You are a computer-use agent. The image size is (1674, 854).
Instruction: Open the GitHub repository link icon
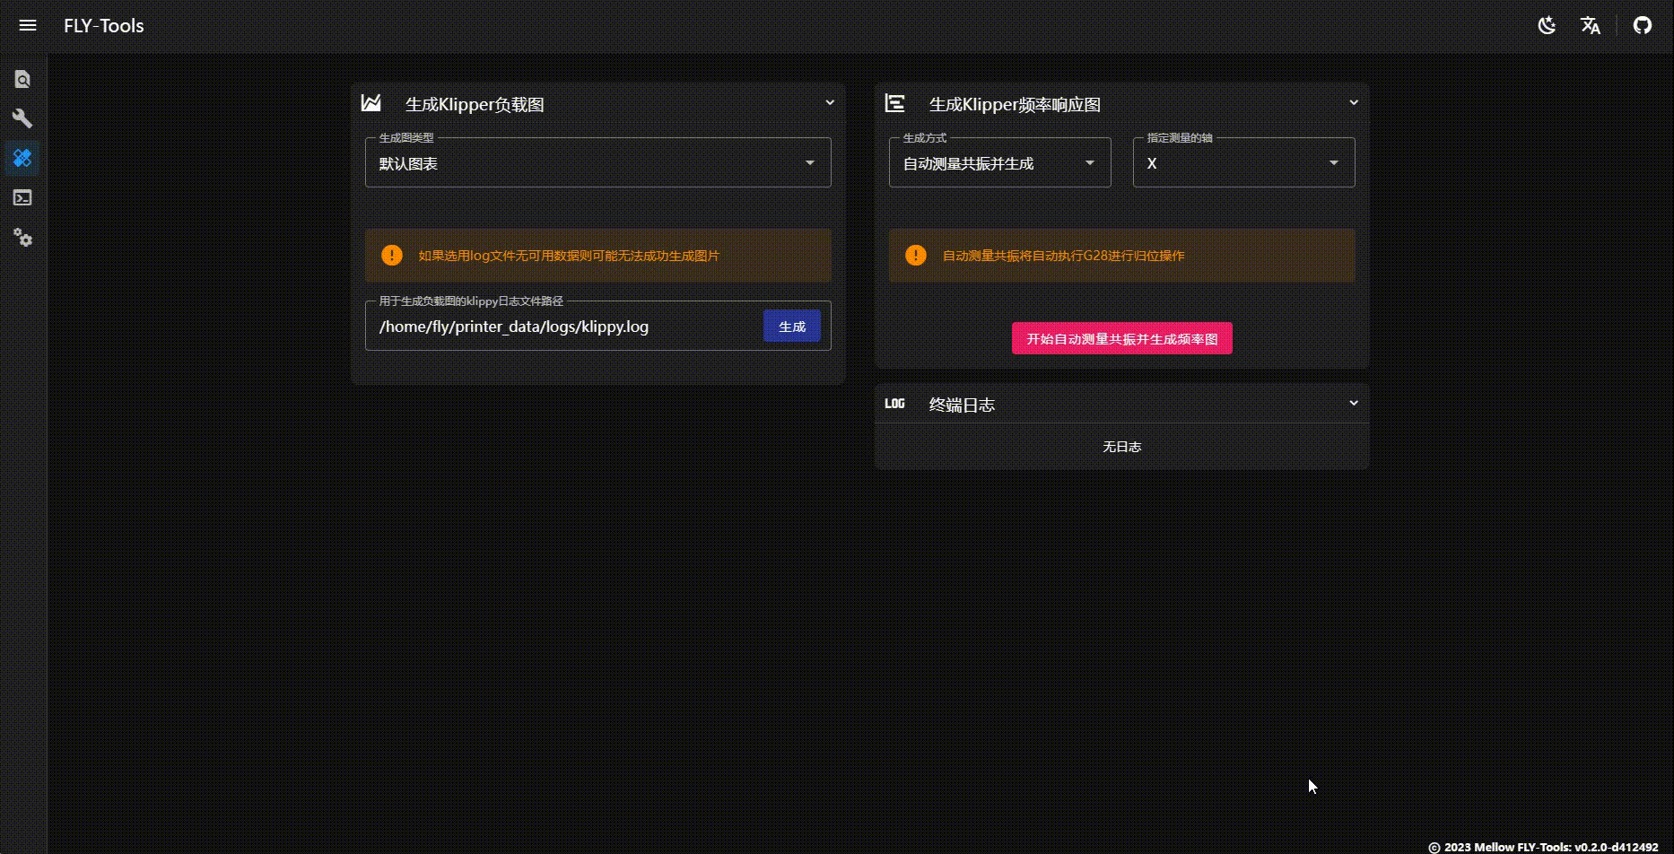click(1642, 25)
